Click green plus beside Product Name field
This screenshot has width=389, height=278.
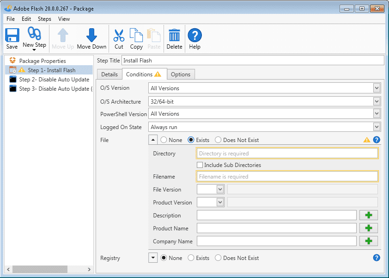pos(369,228)
